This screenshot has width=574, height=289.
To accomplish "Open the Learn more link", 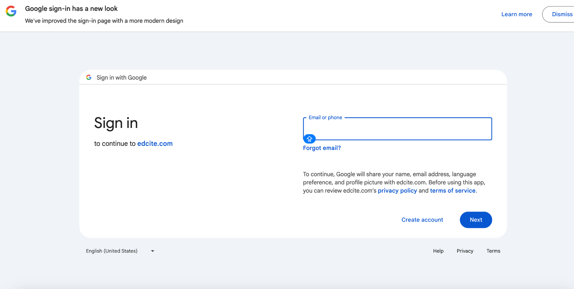I will pos(516,14).
